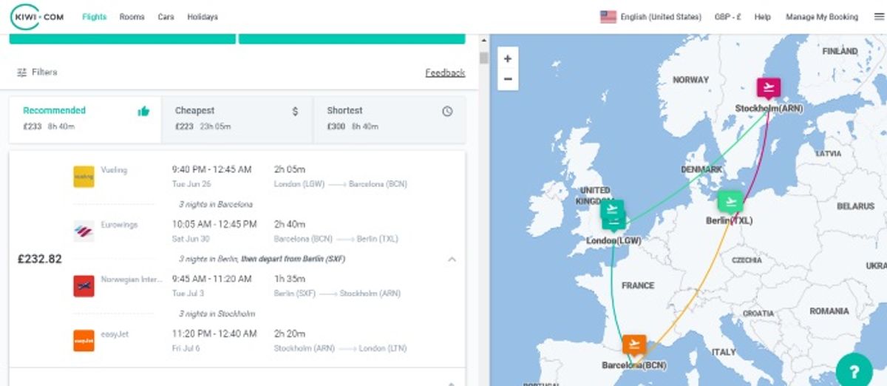Click the Feedback link

pos(445,72)
